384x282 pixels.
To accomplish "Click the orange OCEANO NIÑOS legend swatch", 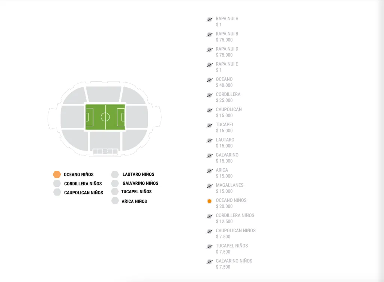I will 57,174.
